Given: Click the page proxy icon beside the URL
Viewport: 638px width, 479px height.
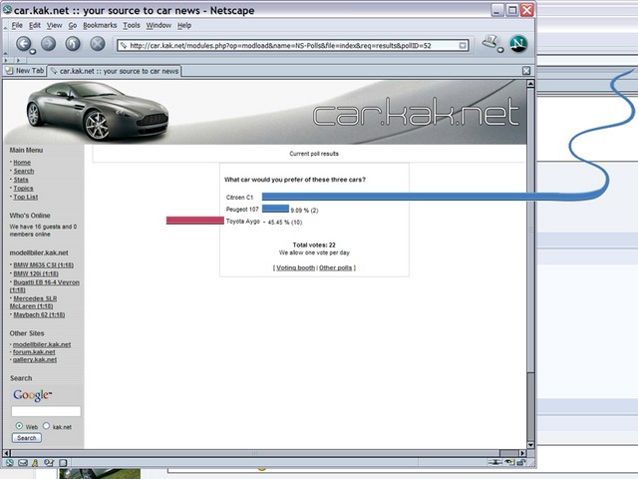Looking at the screenshot, I should (x=124, y=45).
